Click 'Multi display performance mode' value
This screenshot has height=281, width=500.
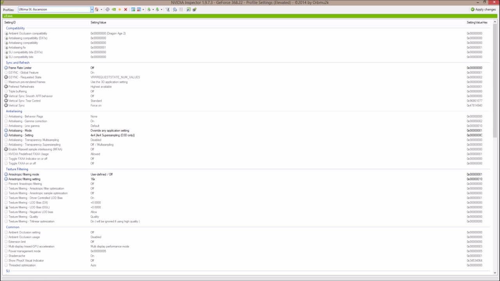(110, 246)
